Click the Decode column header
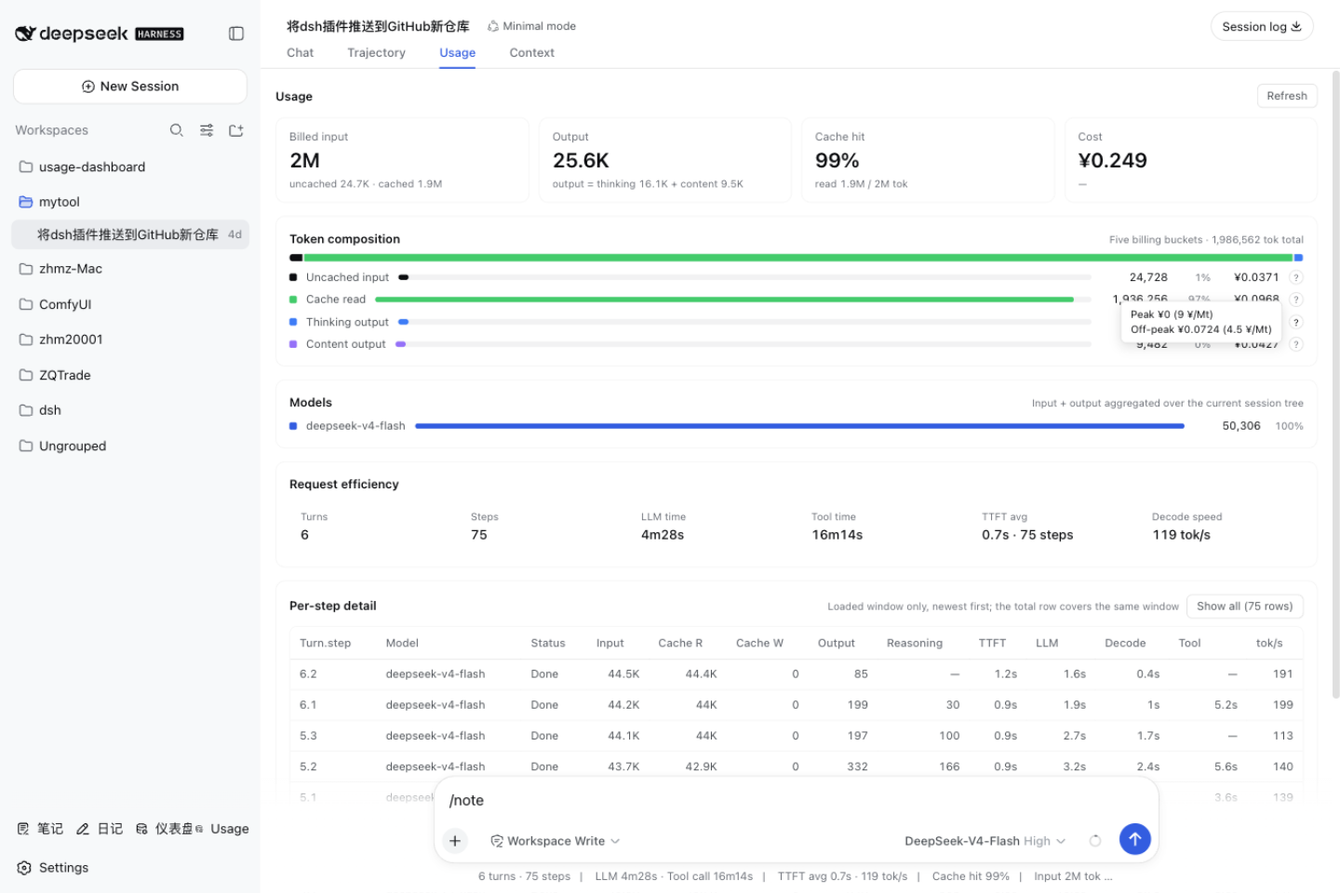 tap(1125, 643)
